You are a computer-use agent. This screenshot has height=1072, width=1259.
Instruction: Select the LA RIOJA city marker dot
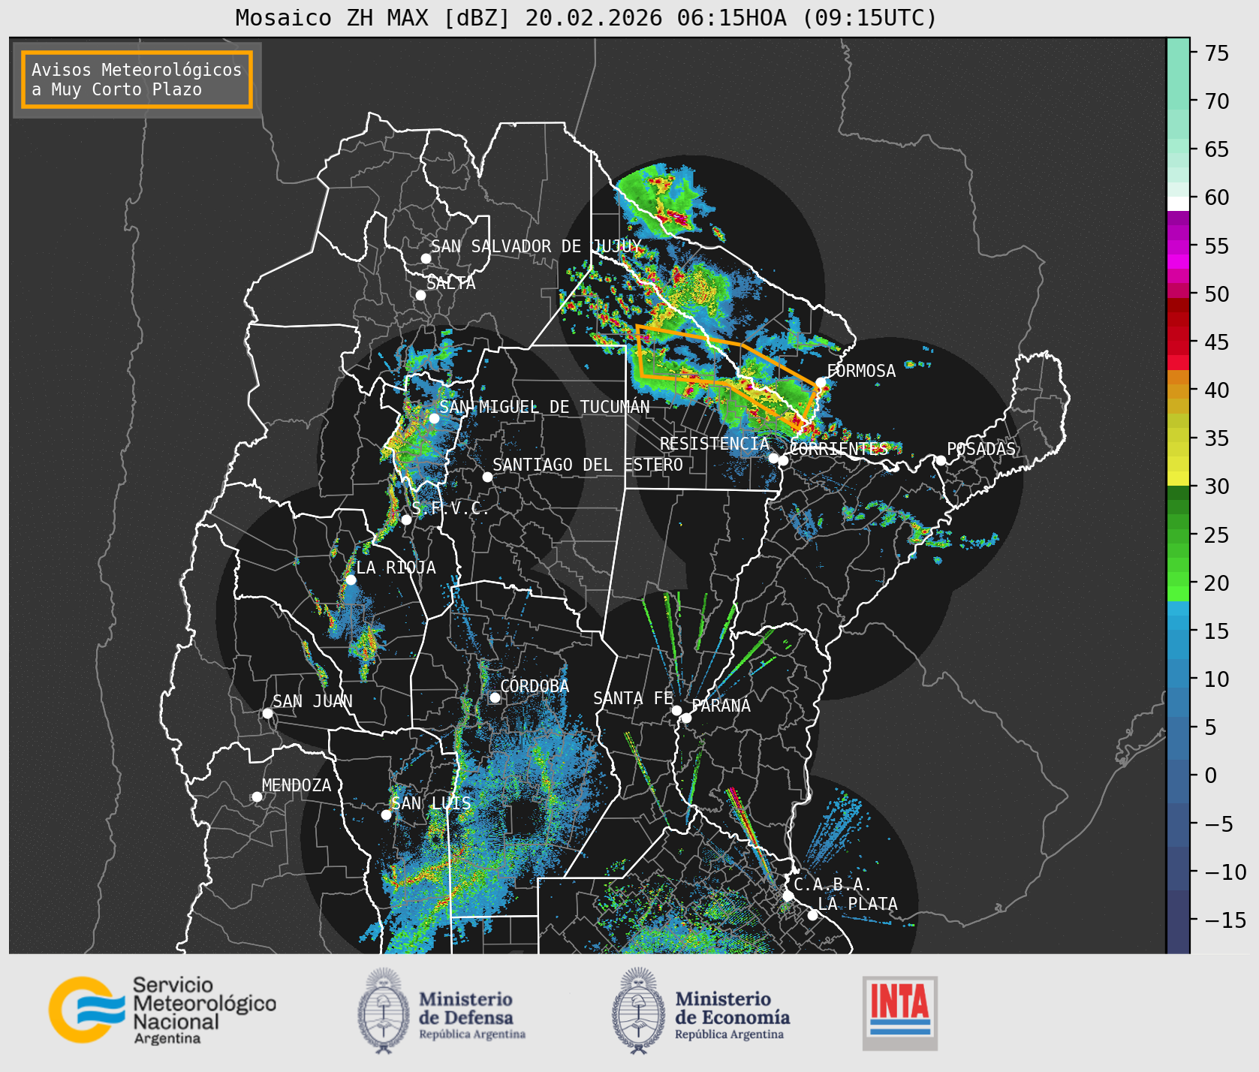(x=351, y=580)
